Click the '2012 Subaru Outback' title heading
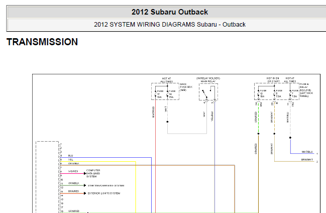 (170, 12)
